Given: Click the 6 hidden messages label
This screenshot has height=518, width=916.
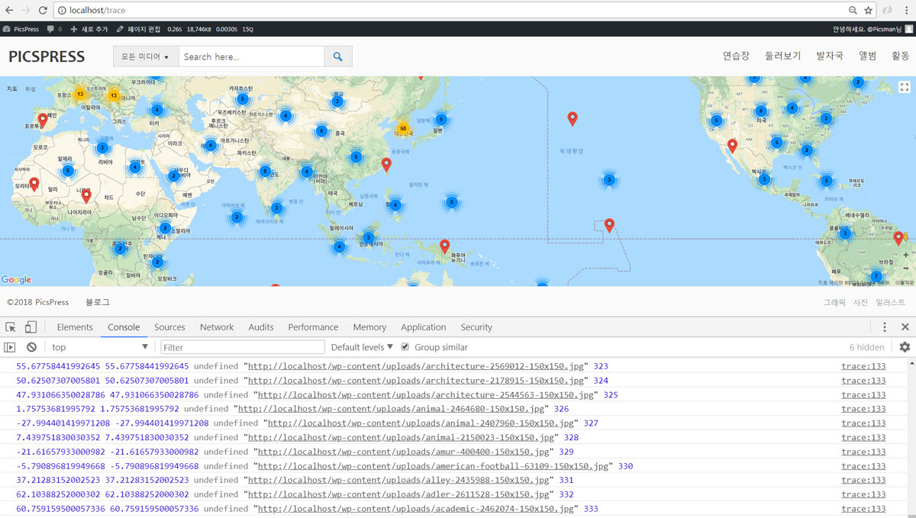Looking at the screenshot, I should (867, 347).
